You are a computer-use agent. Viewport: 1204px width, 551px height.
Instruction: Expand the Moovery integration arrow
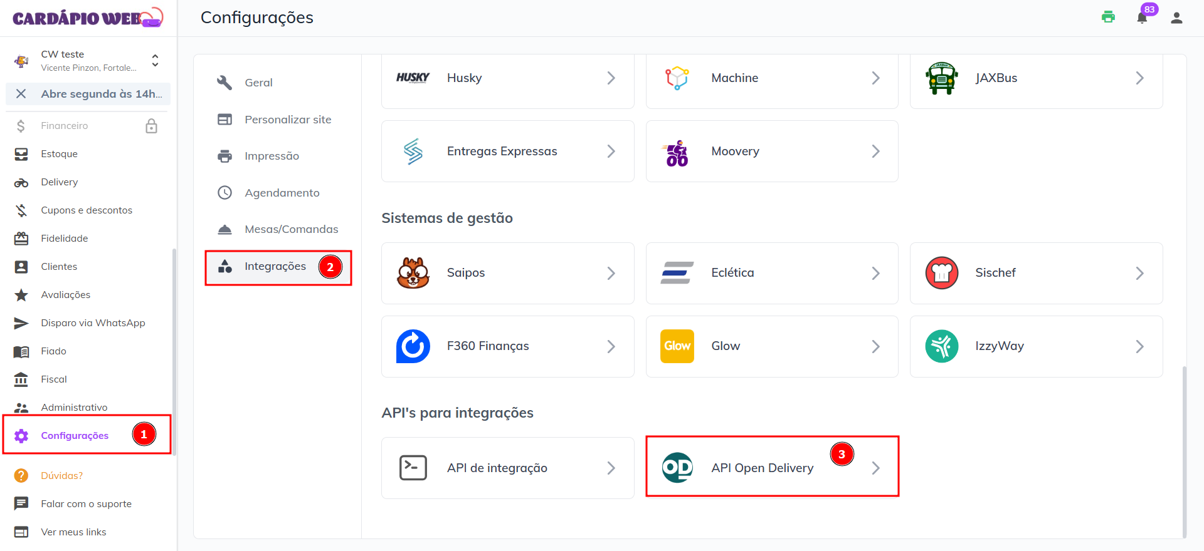[x=875, y=152]
